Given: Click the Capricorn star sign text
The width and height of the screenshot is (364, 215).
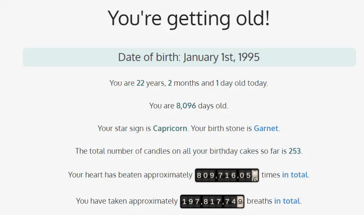Looking at the screenshot, I should 170,128.
